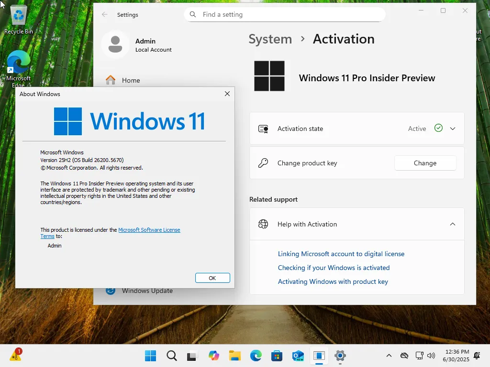Click the Windows Update sync icon in the sidebar

point(111,291)
